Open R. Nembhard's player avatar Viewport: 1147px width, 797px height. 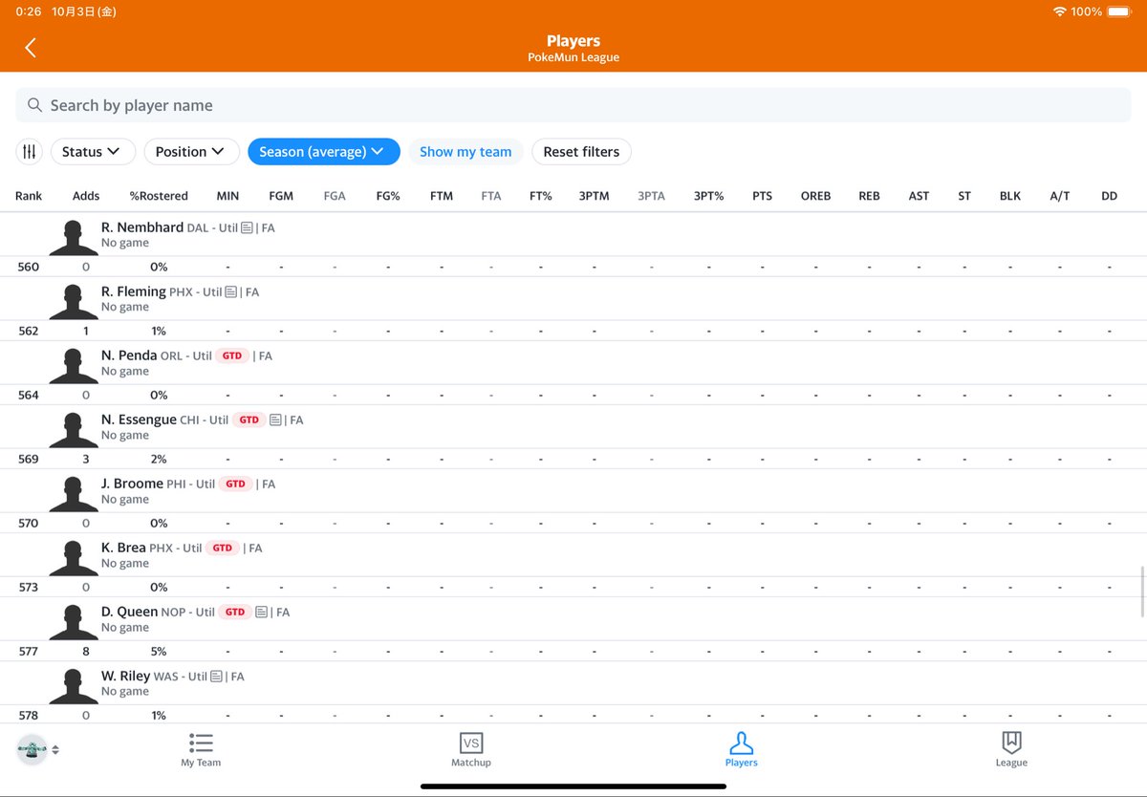[x=74, y=238]
